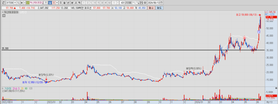278x104 pixels.
Task: Click the grid icon below stock name
Action: point(4,15)
